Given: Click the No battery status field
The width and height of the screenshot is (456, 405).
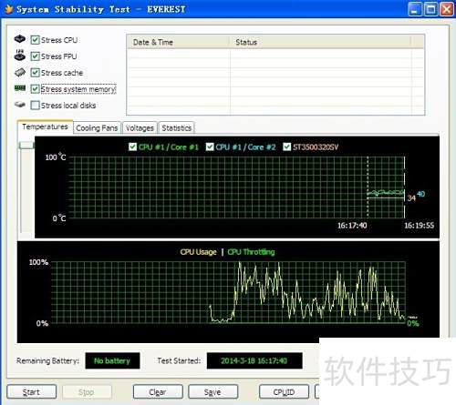Looking at the screenshot, I should 112,360.
